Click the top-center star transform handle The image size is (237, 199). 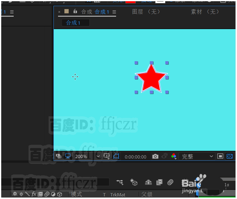pos(152,63)
